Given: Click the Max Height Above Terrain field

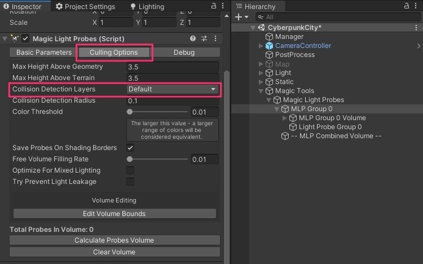Looking at the screenshot, I should [x=172, y=78].
